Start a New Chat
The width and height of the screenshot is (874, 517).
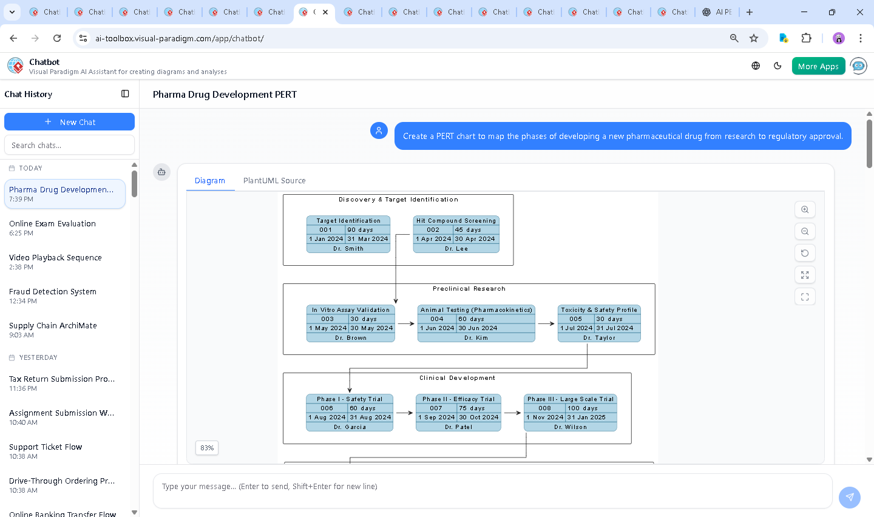click(x=69, y=122)
